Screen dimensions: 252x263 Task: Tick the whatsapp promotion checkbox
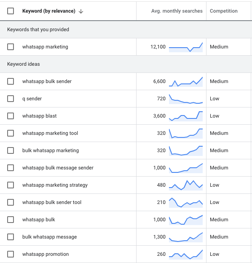(x=11, y=254)
